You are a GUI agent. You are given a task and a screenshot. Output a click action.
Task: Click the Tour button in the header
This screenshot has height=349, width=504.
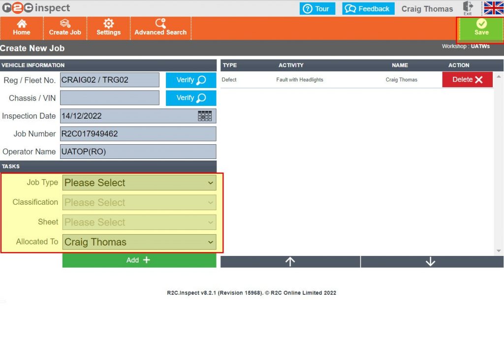click(317, 8)
